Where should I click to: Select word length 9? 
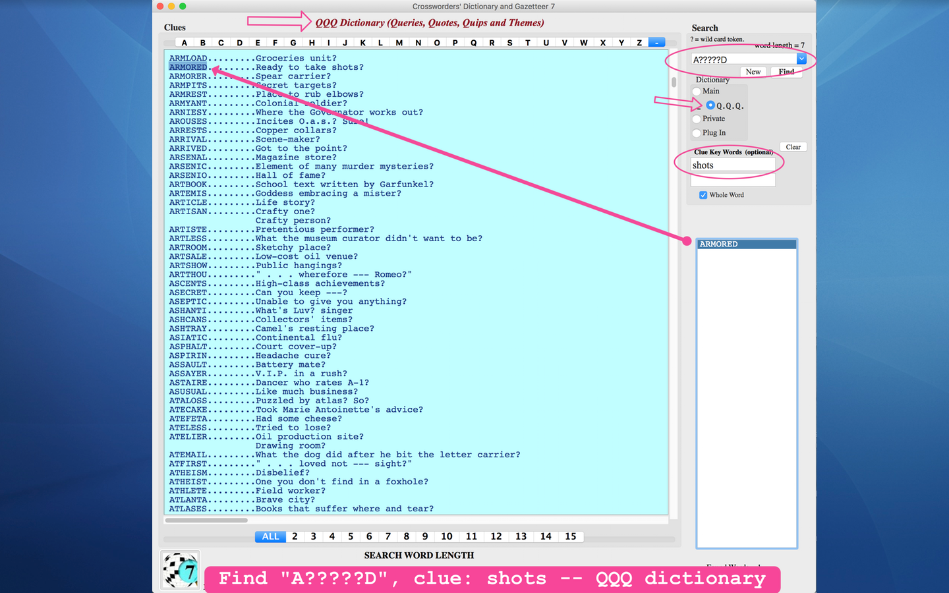(425, 537)
